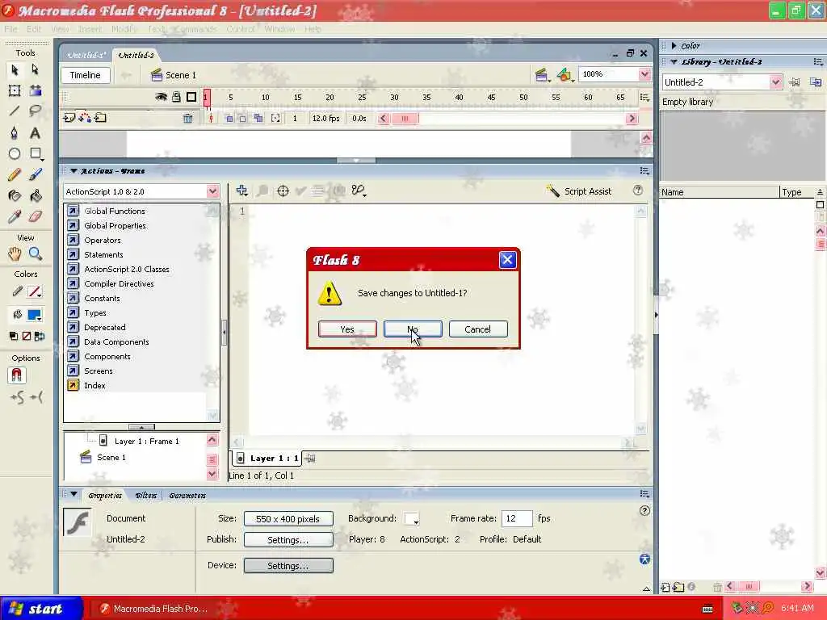Select the Pencil tool
827x620 pixels.
tap(15, 174)
